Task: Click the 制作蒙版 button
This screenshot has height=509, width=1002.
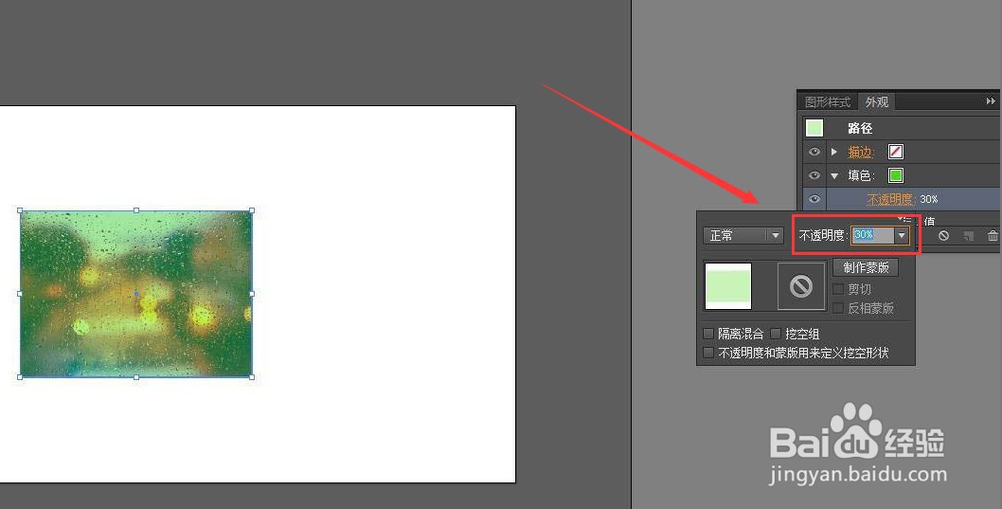Action: click(x=866, y=267)
